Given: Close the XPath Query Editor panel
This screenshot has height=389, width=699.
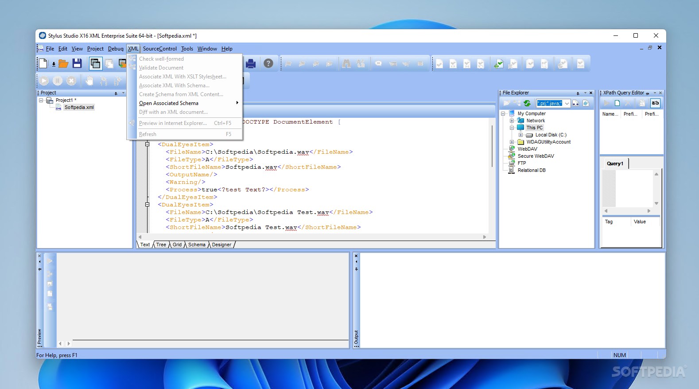Looking at the screenshot, I should click(660, 93).
